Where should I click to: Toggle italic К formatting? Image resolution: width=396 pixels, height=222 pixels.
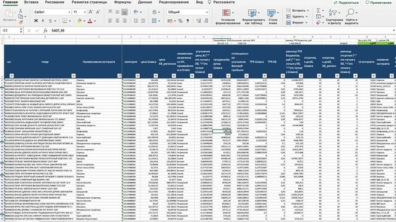click(x=43, y=21)
